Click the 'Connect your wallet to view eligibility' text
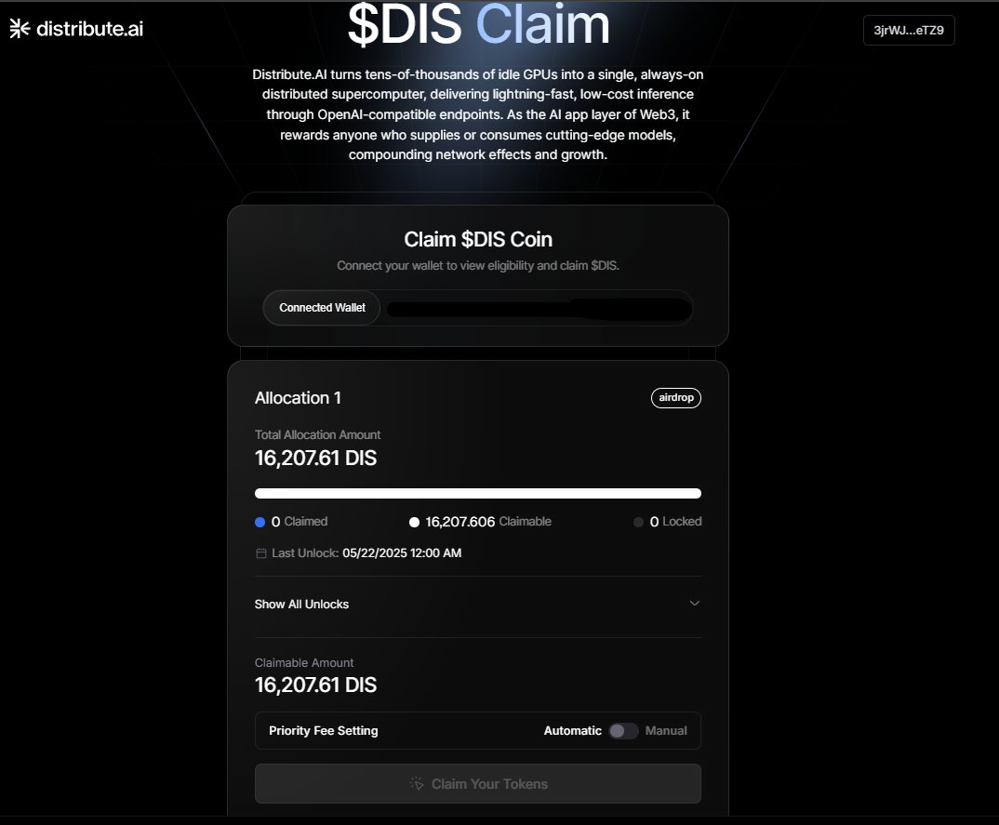 [478, 266]
